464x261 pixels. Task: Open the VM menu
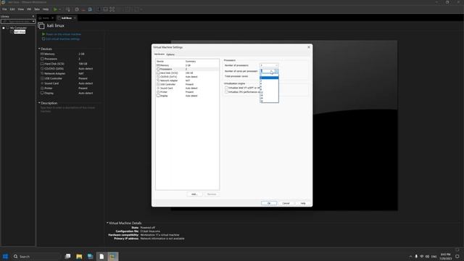(x=29, y=9)
